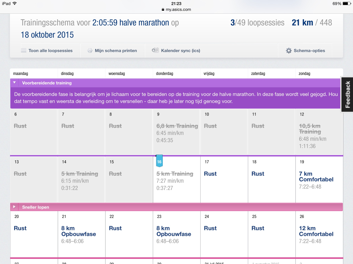Open the Feedback side tab
The image size is (353, 264).
pyautogui.click(x=347, y=95)
